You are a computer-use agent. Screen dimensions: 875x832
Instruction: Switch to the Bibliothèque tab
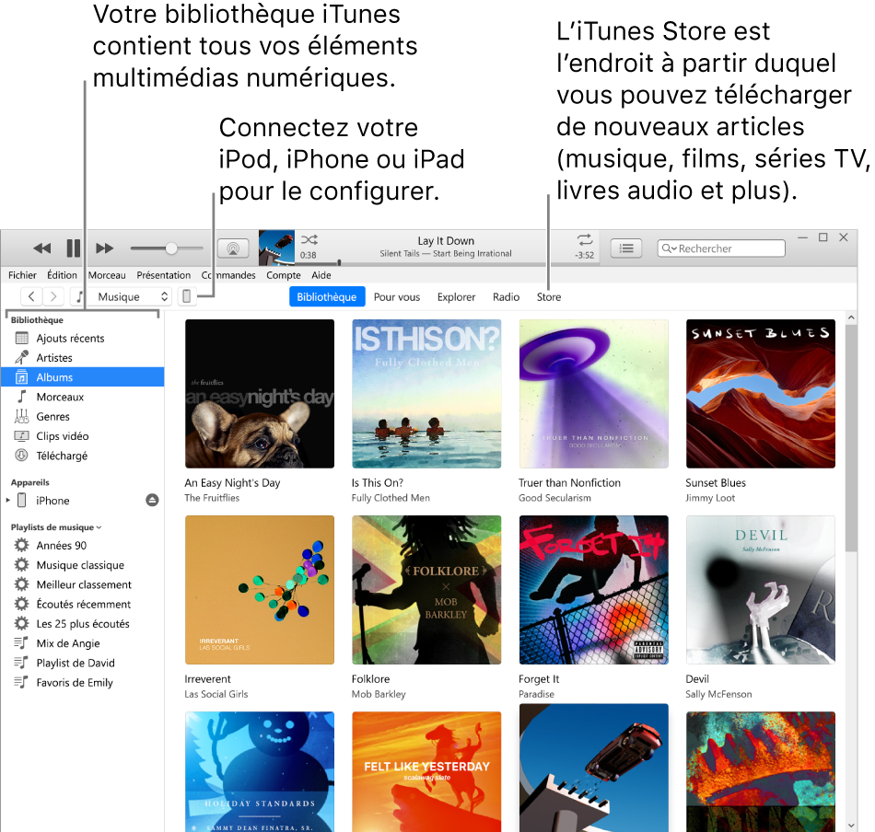coord(327,296)
